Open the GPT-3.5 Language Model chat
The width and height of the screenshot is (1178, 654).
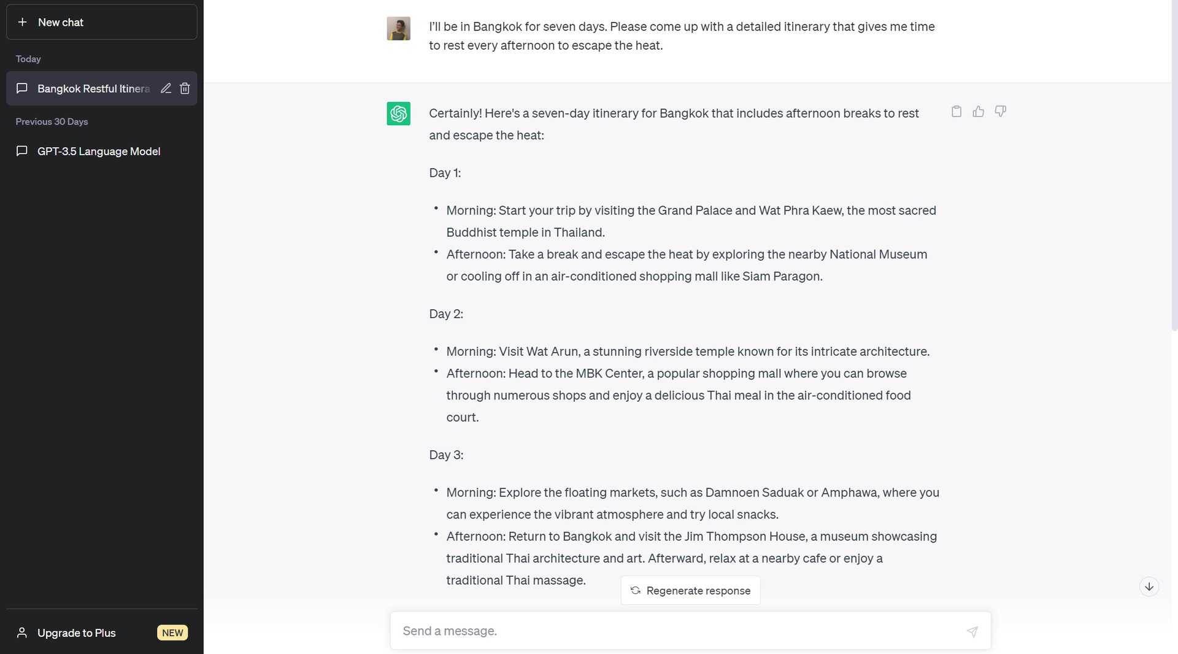click(x=98, y=151)
